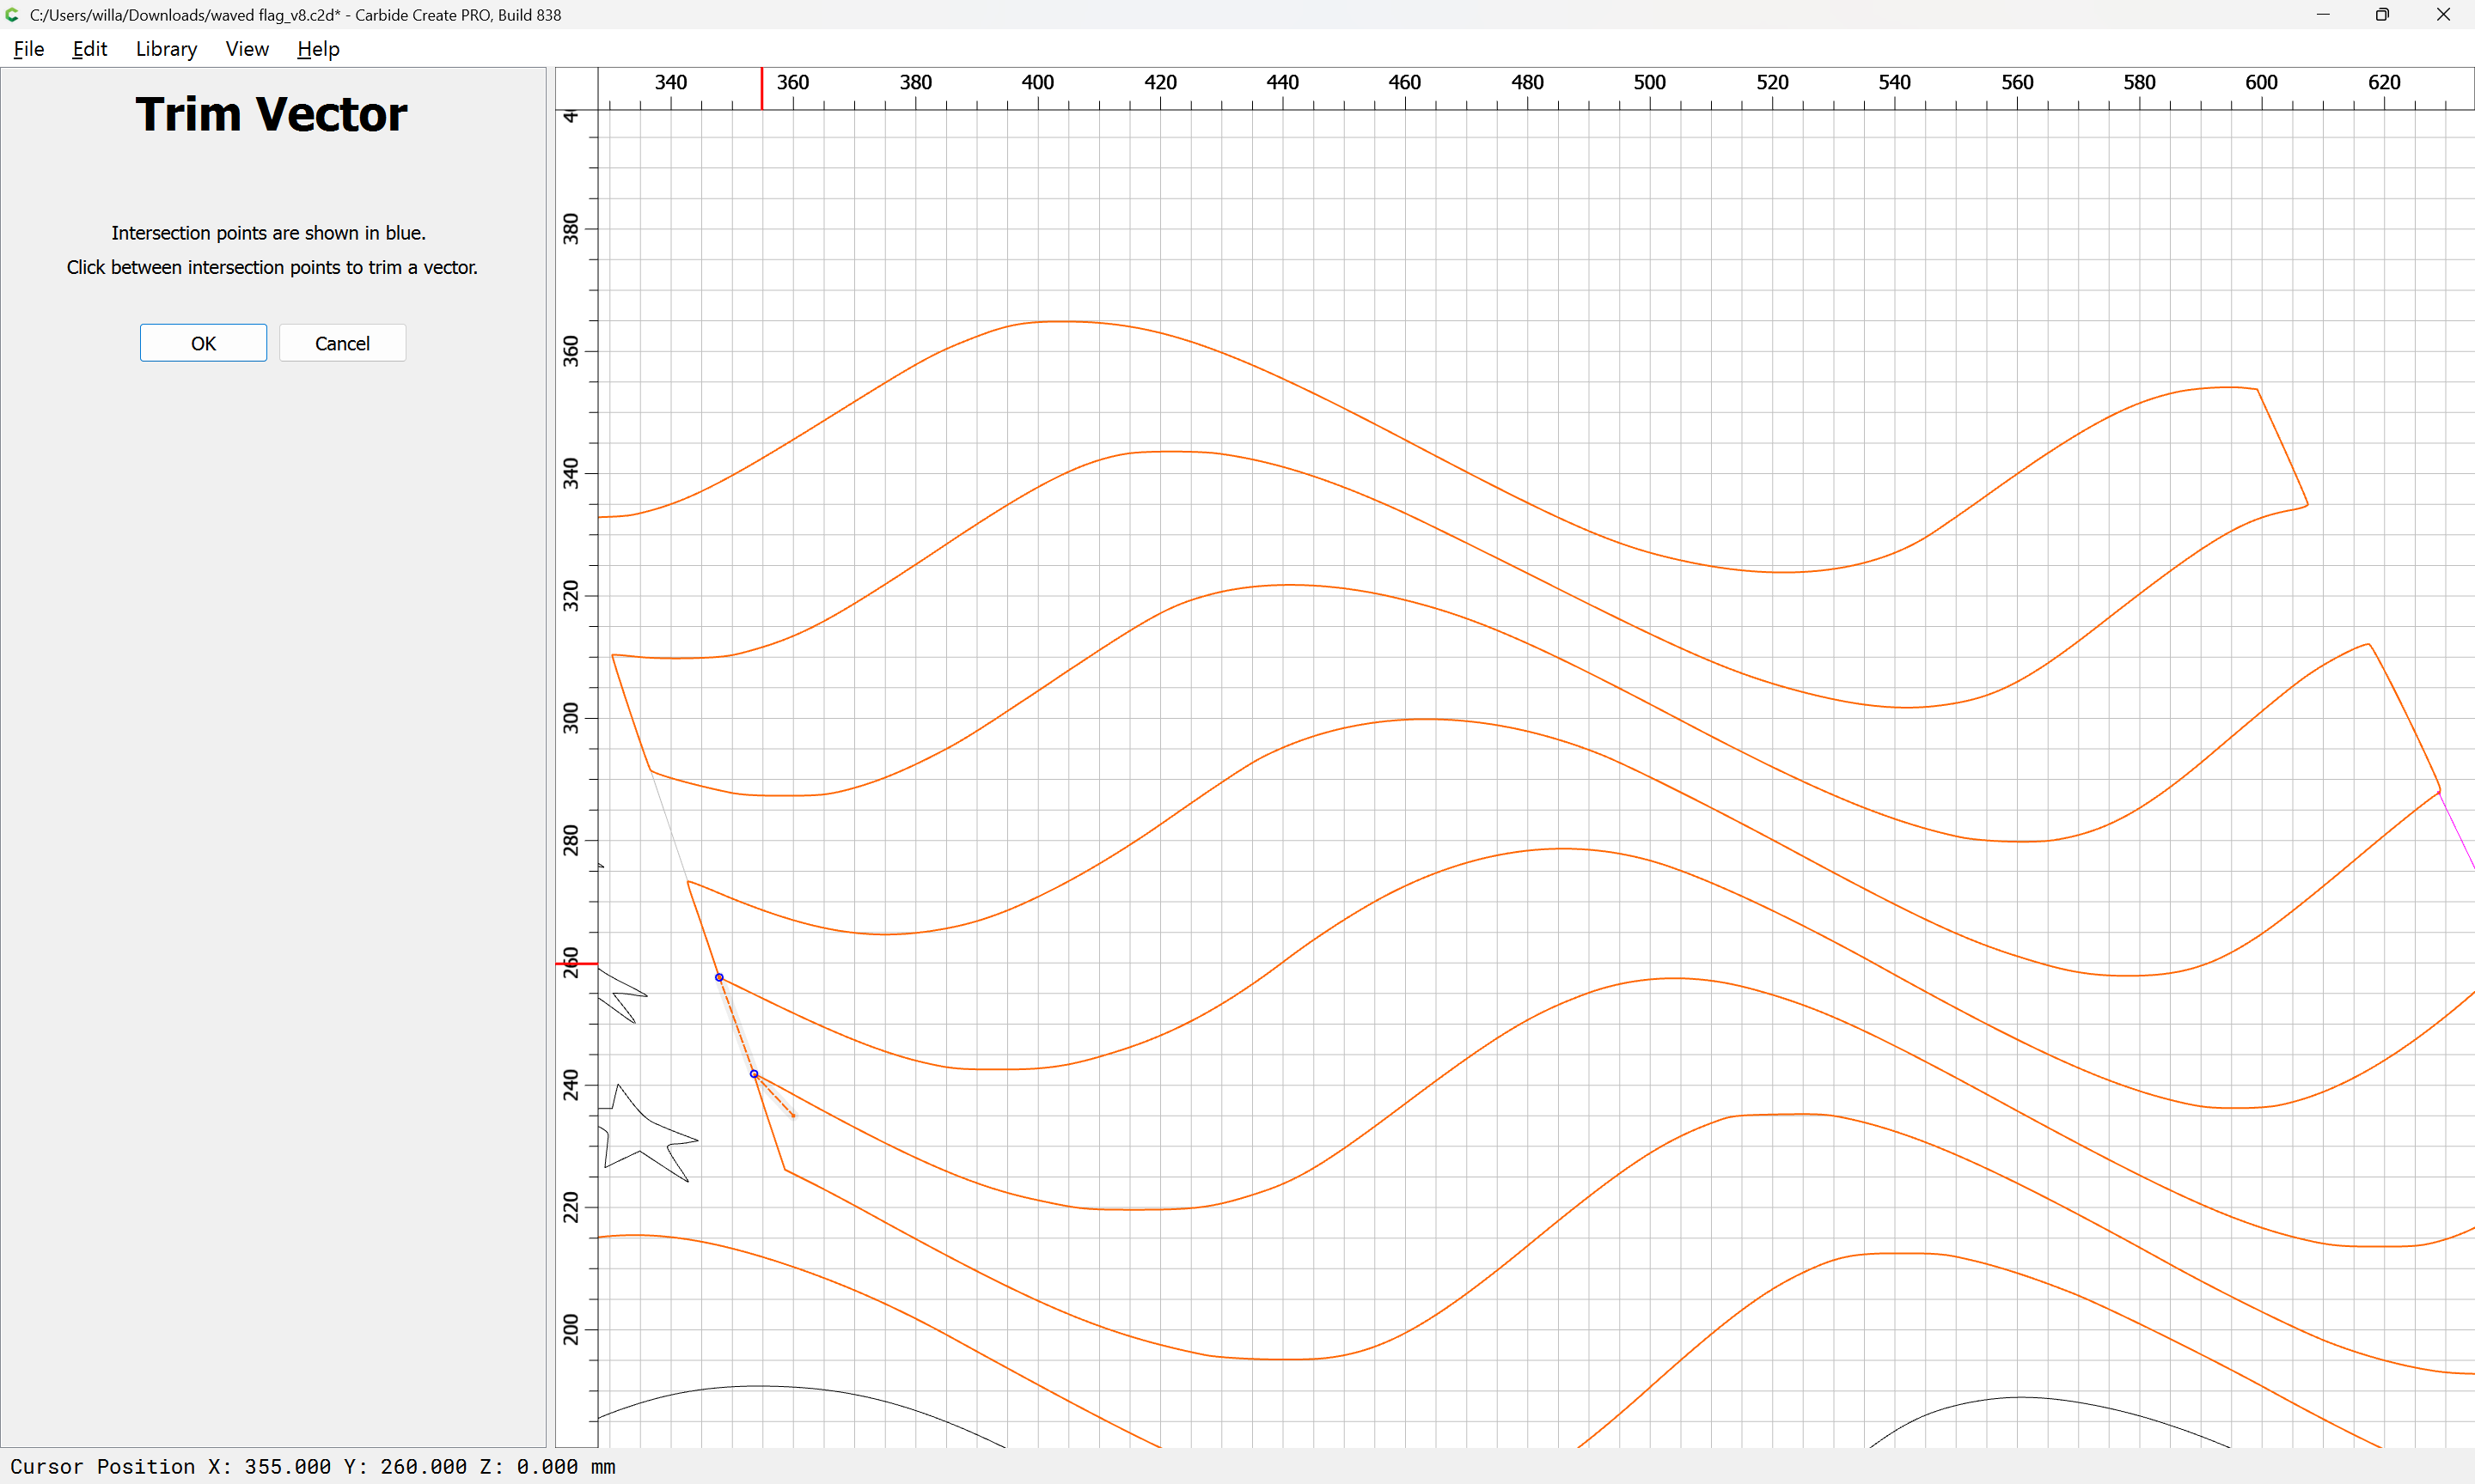Click the OK button
Viewport: 2475px width, 1484px height.
coord(203,343)
